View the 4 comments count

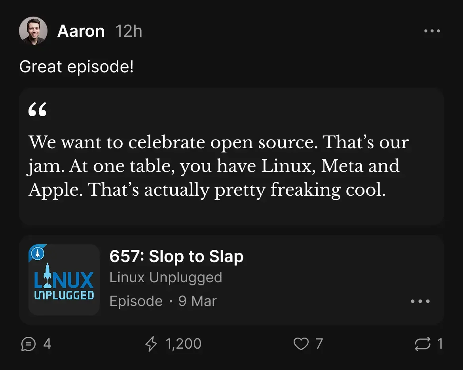coord(47,344)
